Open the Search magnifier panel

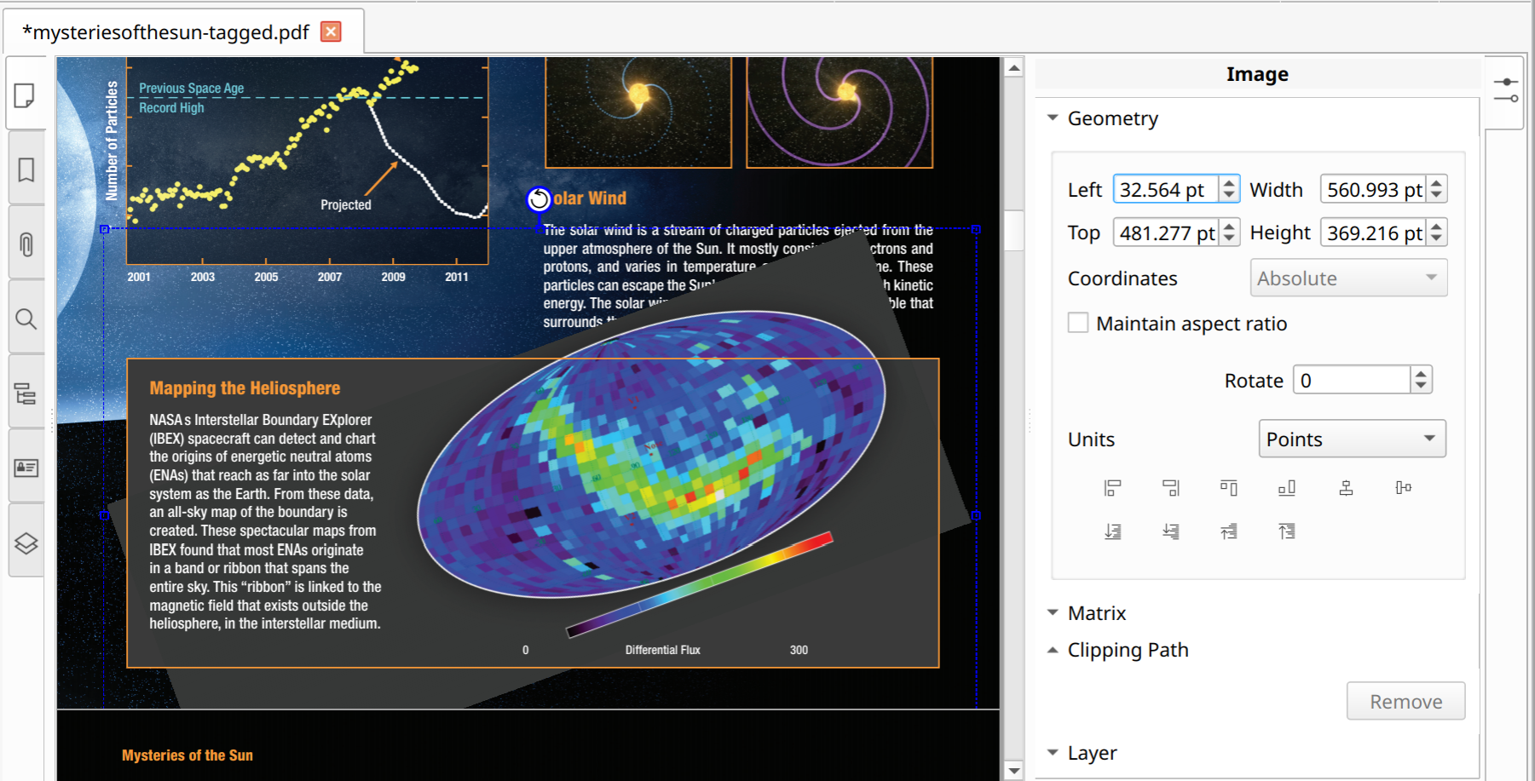coord(26,319)
